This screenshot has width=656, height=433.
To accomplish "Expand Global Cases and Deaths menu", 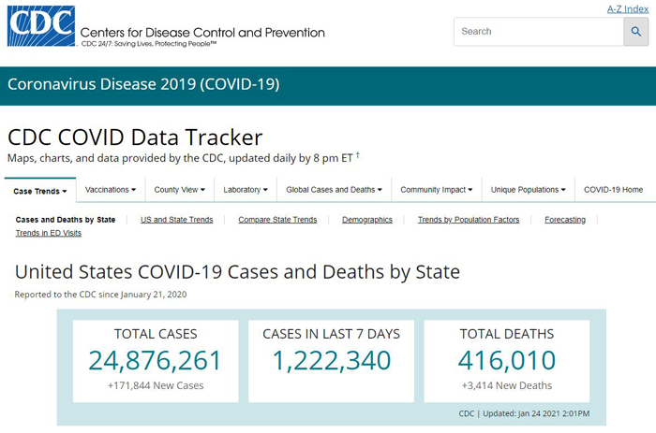I will point(334,190).
